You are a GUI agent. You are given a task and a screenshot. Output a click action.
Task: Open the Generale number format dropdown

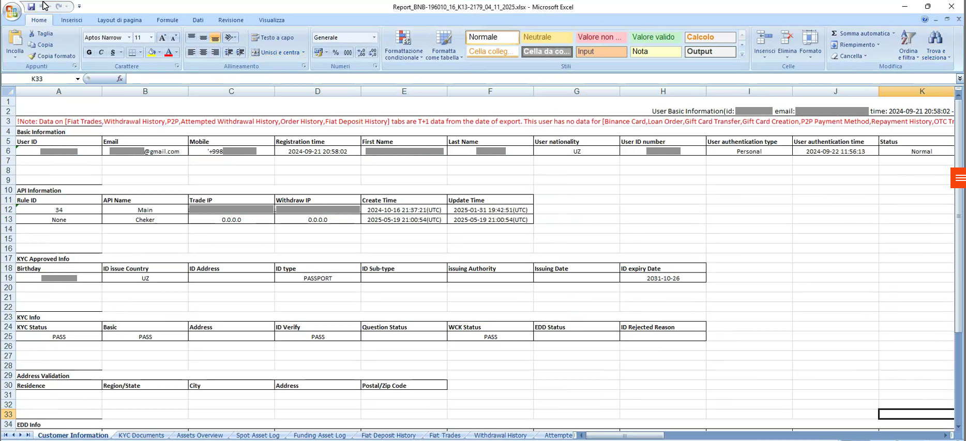(x=374, y=37)
